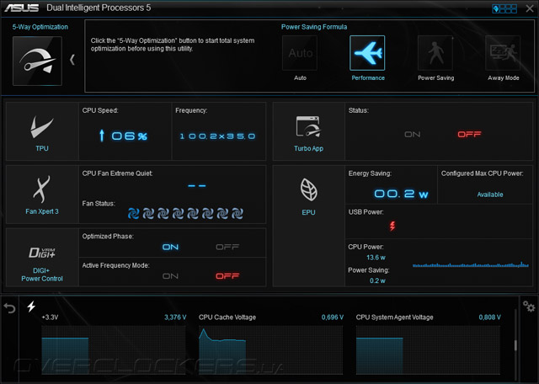Click the Frequency 100.2x35.0 value
Screen dimensions: 539x384
pyautogui.click(x=217, y=136)
